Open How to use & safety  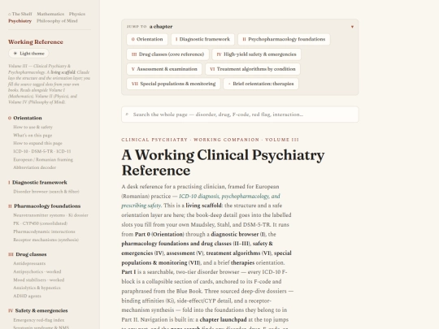(33, 127)
